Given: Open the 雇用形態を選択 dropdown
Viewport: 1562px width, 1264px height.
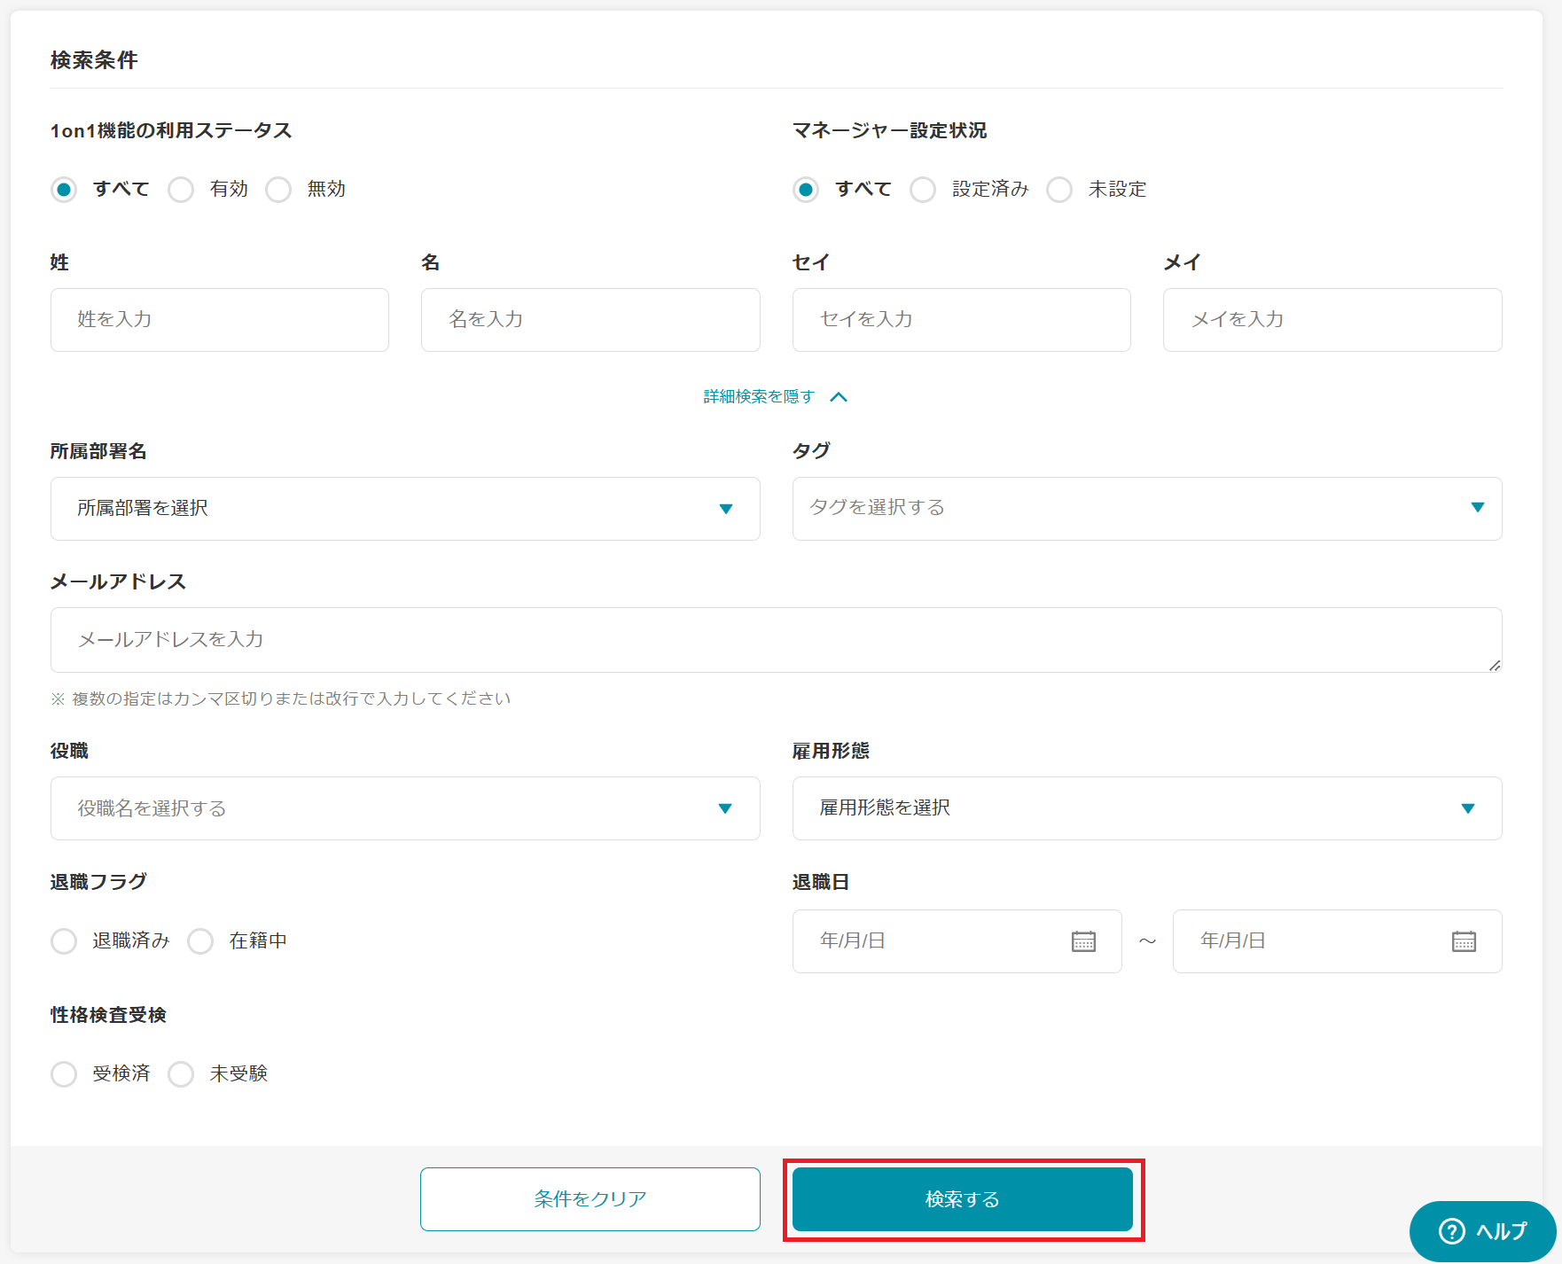Looking at the screenshot, I should click(x=1146, y=808).
